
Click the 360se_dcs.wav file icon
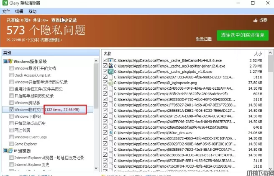111,132
